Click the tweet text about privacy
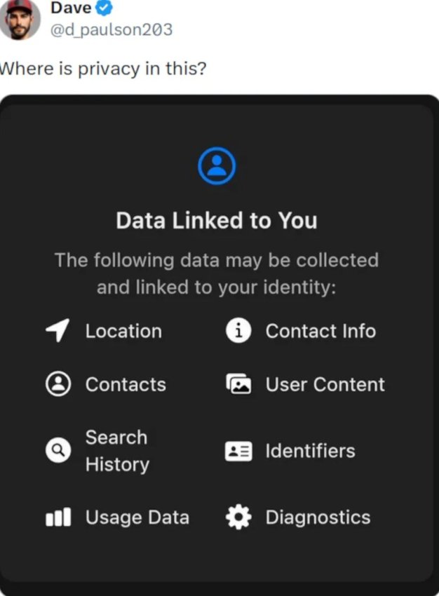The height and width of the screenshot is (596, 439). 103,69
